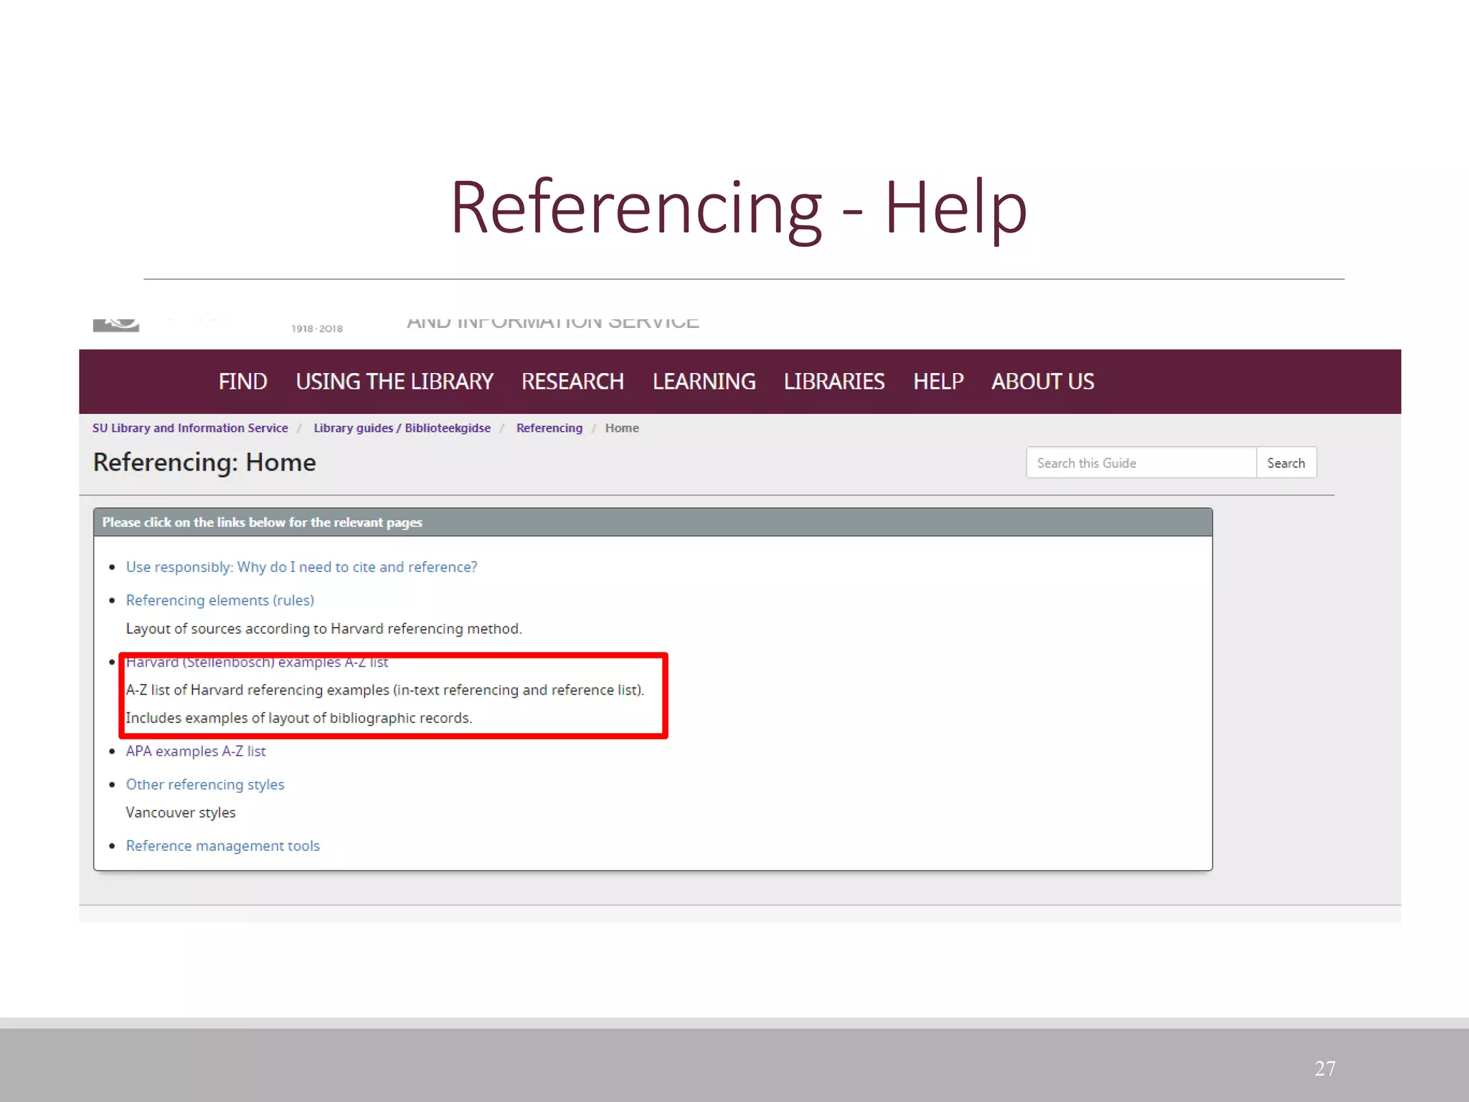This screenshot has width=1469, height=1102.
Task: Open Library guides / Biblioteekgidse breadcrumb
Action: (x=402, y=428)
